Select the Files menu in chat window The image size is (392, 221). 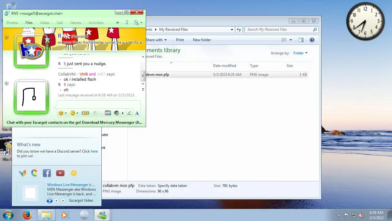tap(29, 23)
